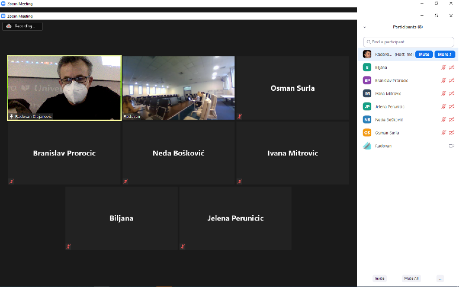The width and height of the screenshot is (459, 287).
Task: Click Ivana Mitrovic's muted microphone icon in list
Action: [x=444, y=94]
